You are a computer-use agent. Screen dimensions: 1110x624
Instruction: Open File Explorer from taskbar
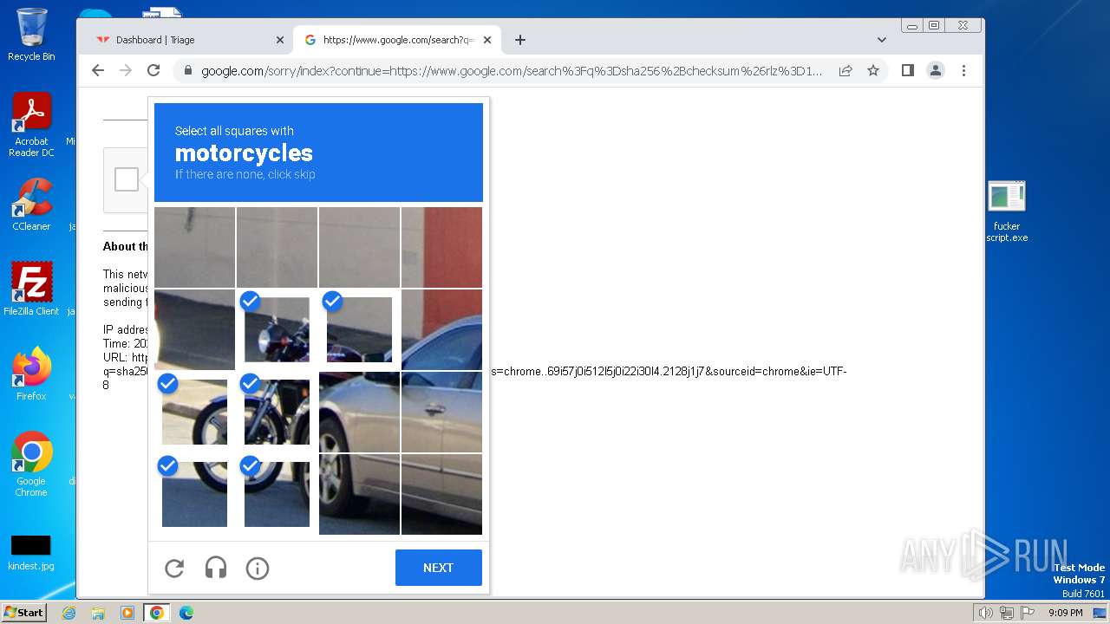(x=98, y=613)
